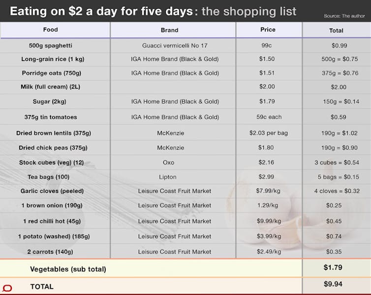
Task: Select the Food column header
Action: point(50,30)
